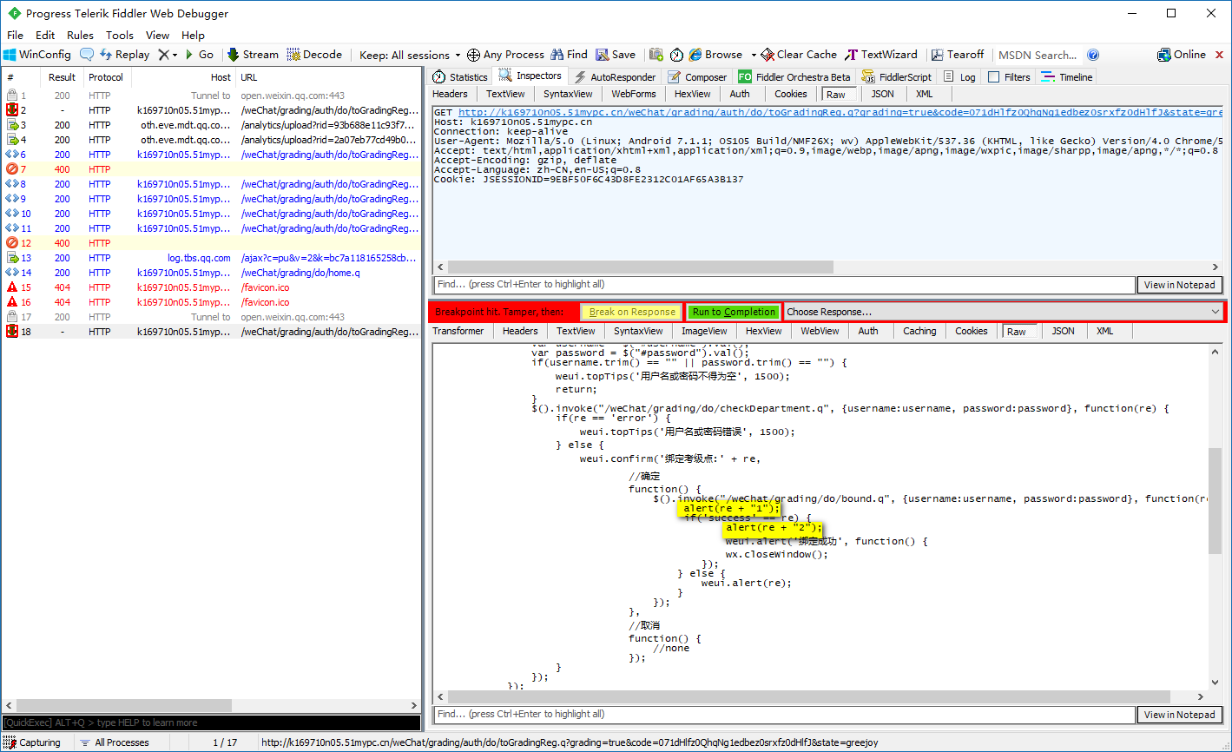Click the comment speech-bubble toolbar icon
This screenshot has width=1232, height=752.
(x=87, y=55)
